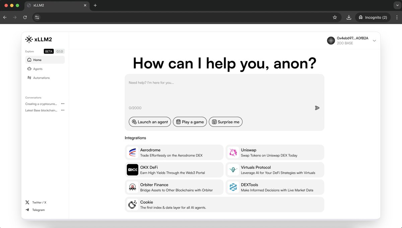Reload the page with refresh icon
The height and width of the screenshot is (228, 402).
click(25, 17)
